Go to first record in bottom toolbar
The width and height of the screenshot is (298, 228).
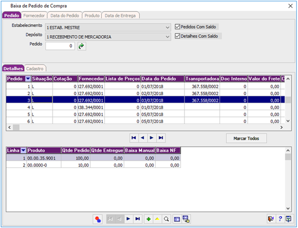coord(111,219)
